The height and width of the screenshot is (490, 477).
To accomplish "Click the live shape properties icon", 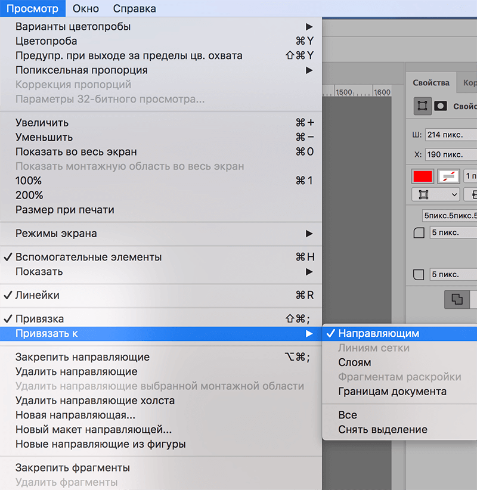I will (x=422, y=106).
